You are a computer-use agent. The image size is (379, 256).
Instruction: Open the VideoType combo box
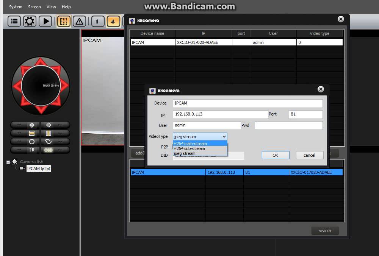(x=200, y=136)
